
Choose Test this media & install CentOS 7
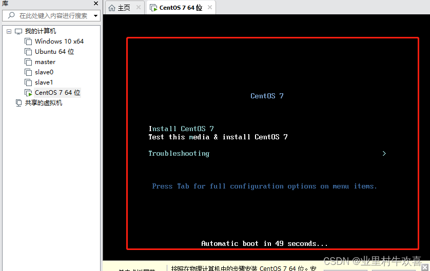pyautogui.click(x=218, y=137)
